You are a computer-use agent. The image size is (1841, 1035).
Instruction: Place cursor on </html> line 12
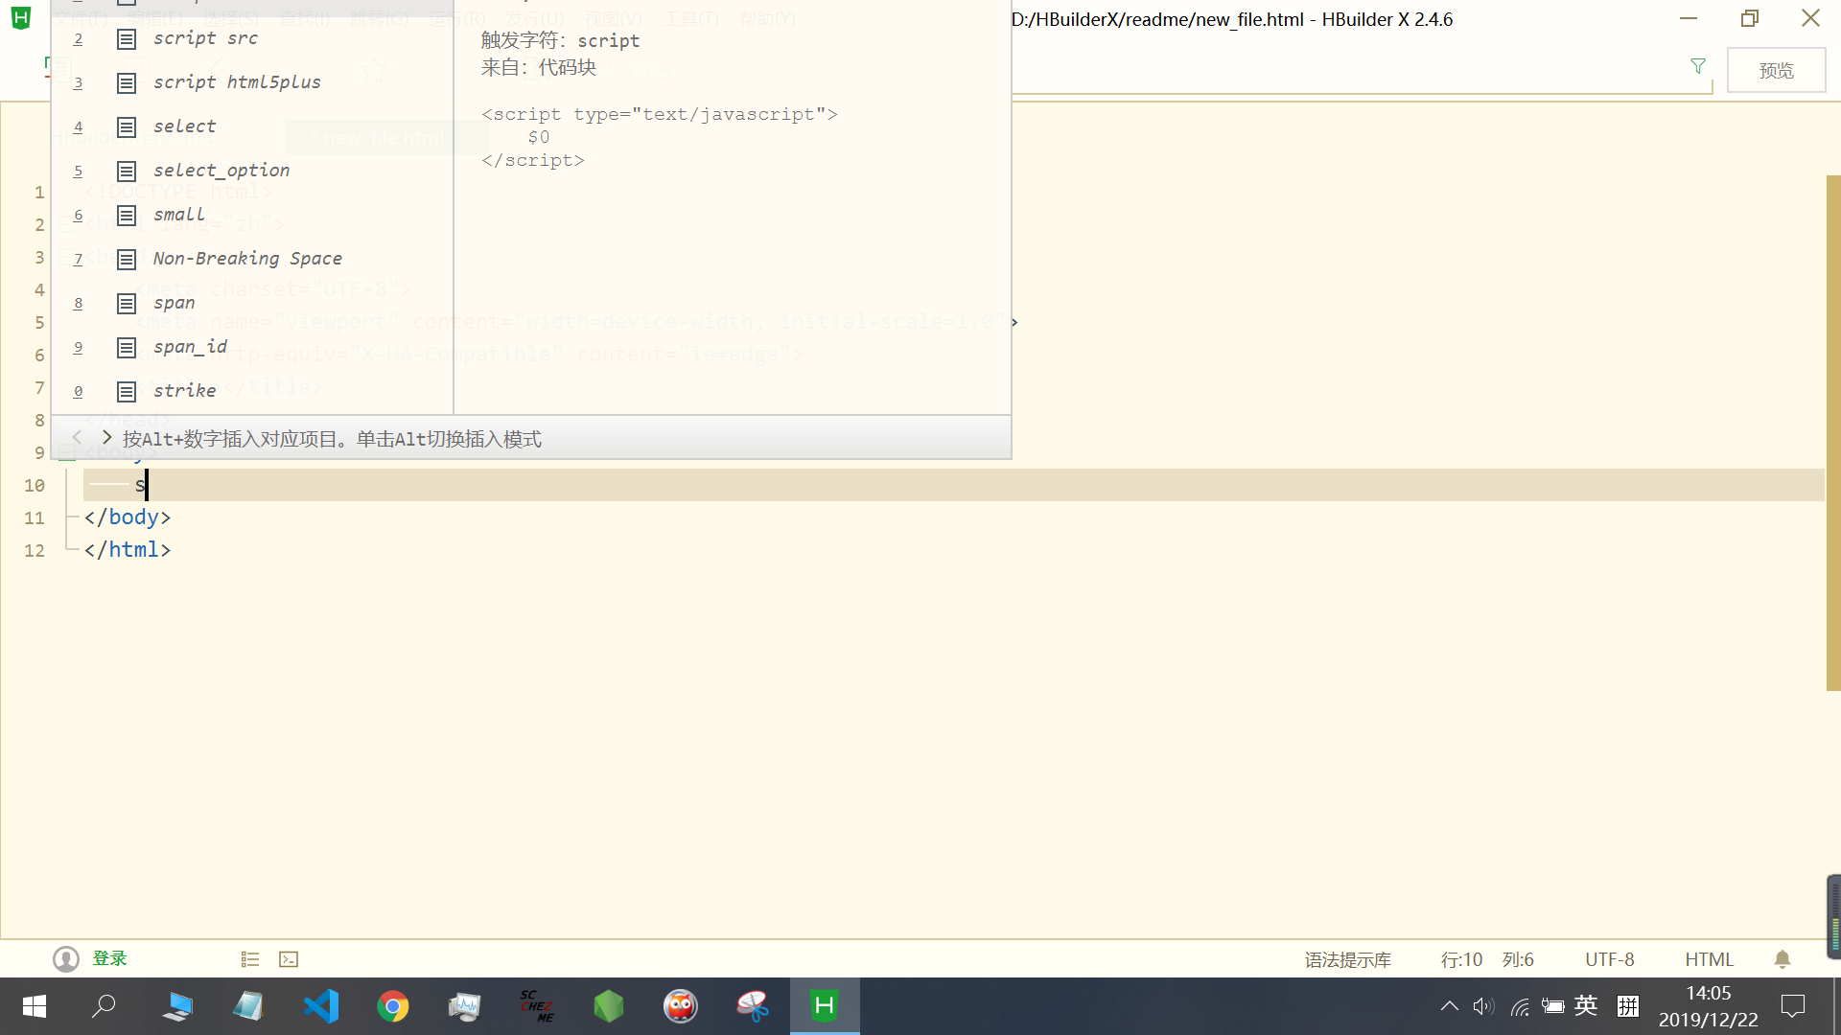pyautogui.click(x=127, y=550)
